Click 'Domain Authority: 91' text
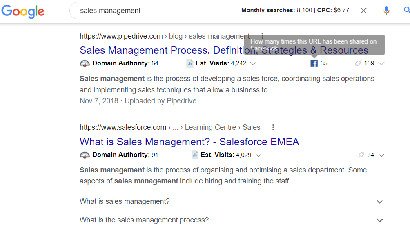Viewport: 410px width, 229px height. point(125,155)
